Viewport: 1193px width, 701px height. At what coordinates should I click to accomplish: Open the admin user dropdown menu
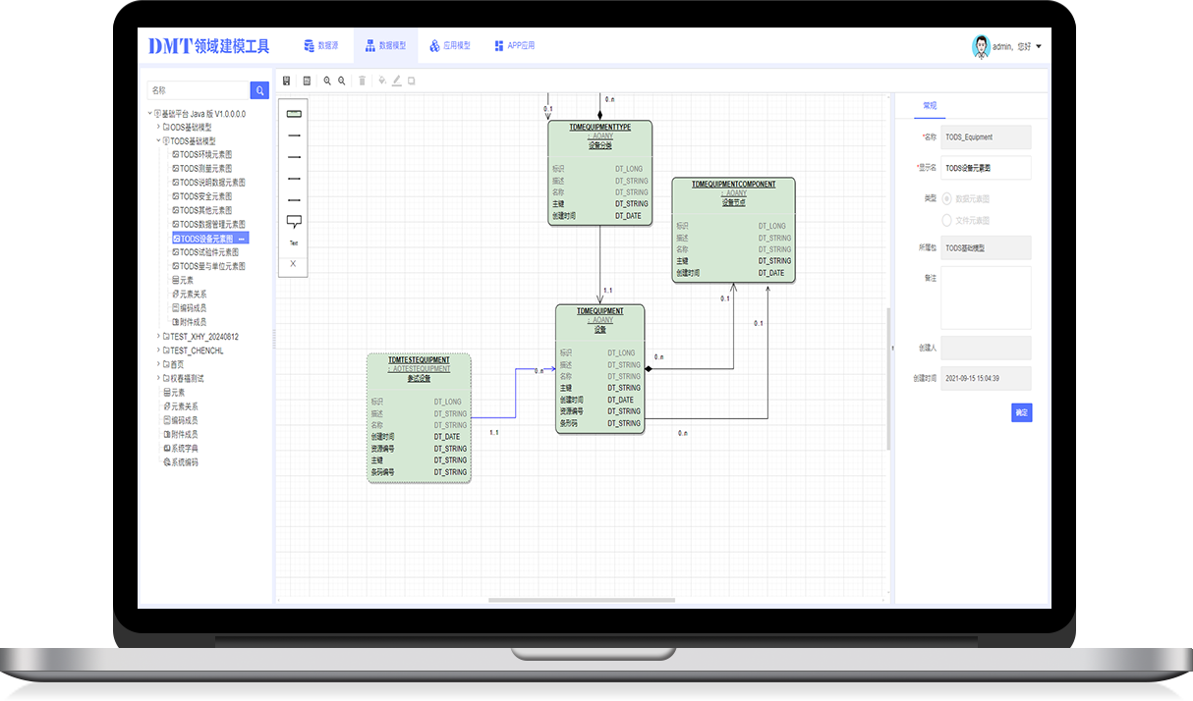click(x=1038, y=46)
